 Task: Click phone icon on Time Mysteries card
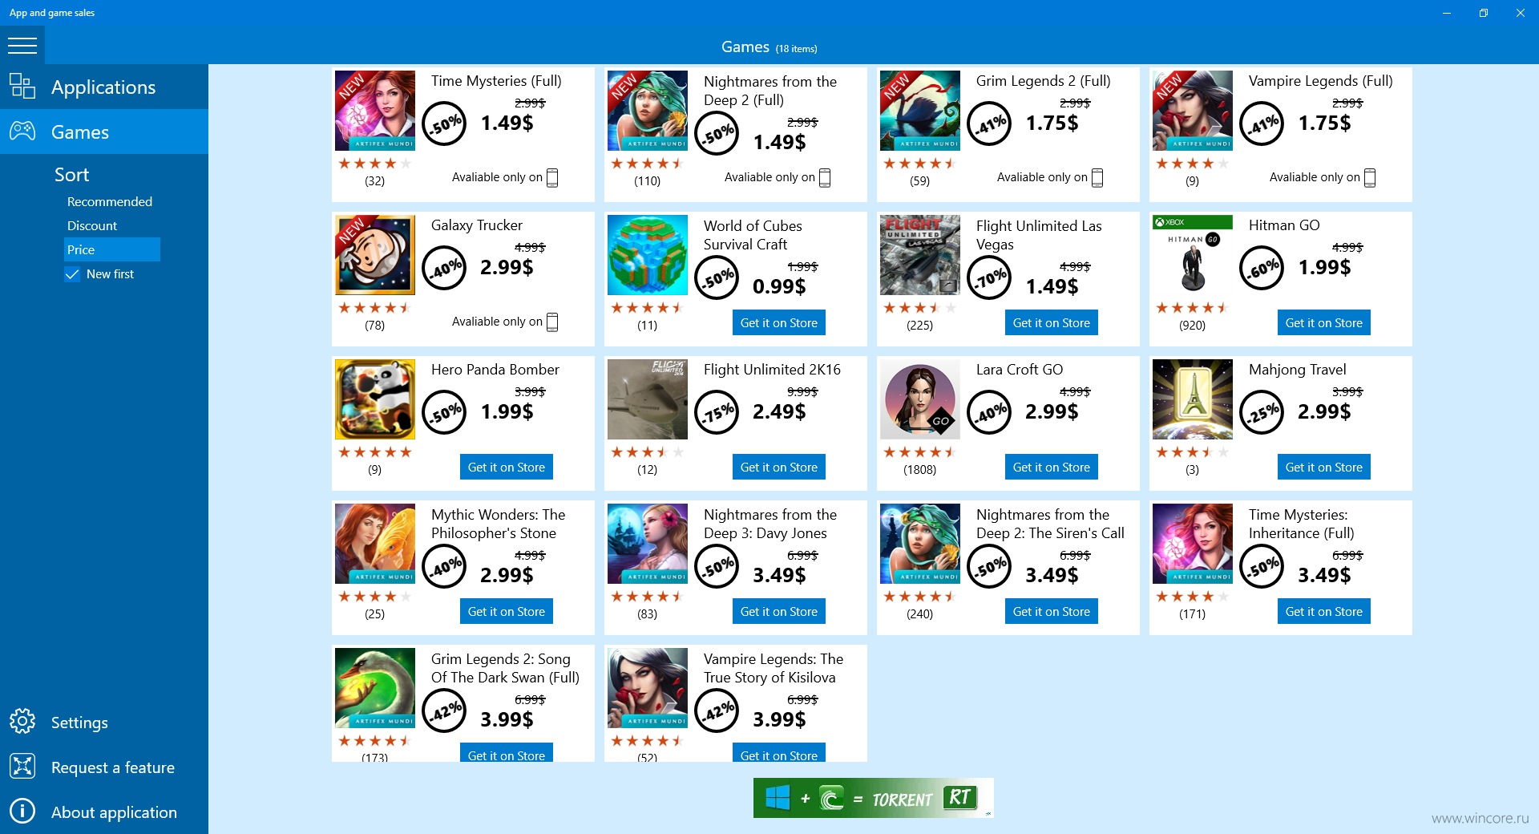pos(552,177)
